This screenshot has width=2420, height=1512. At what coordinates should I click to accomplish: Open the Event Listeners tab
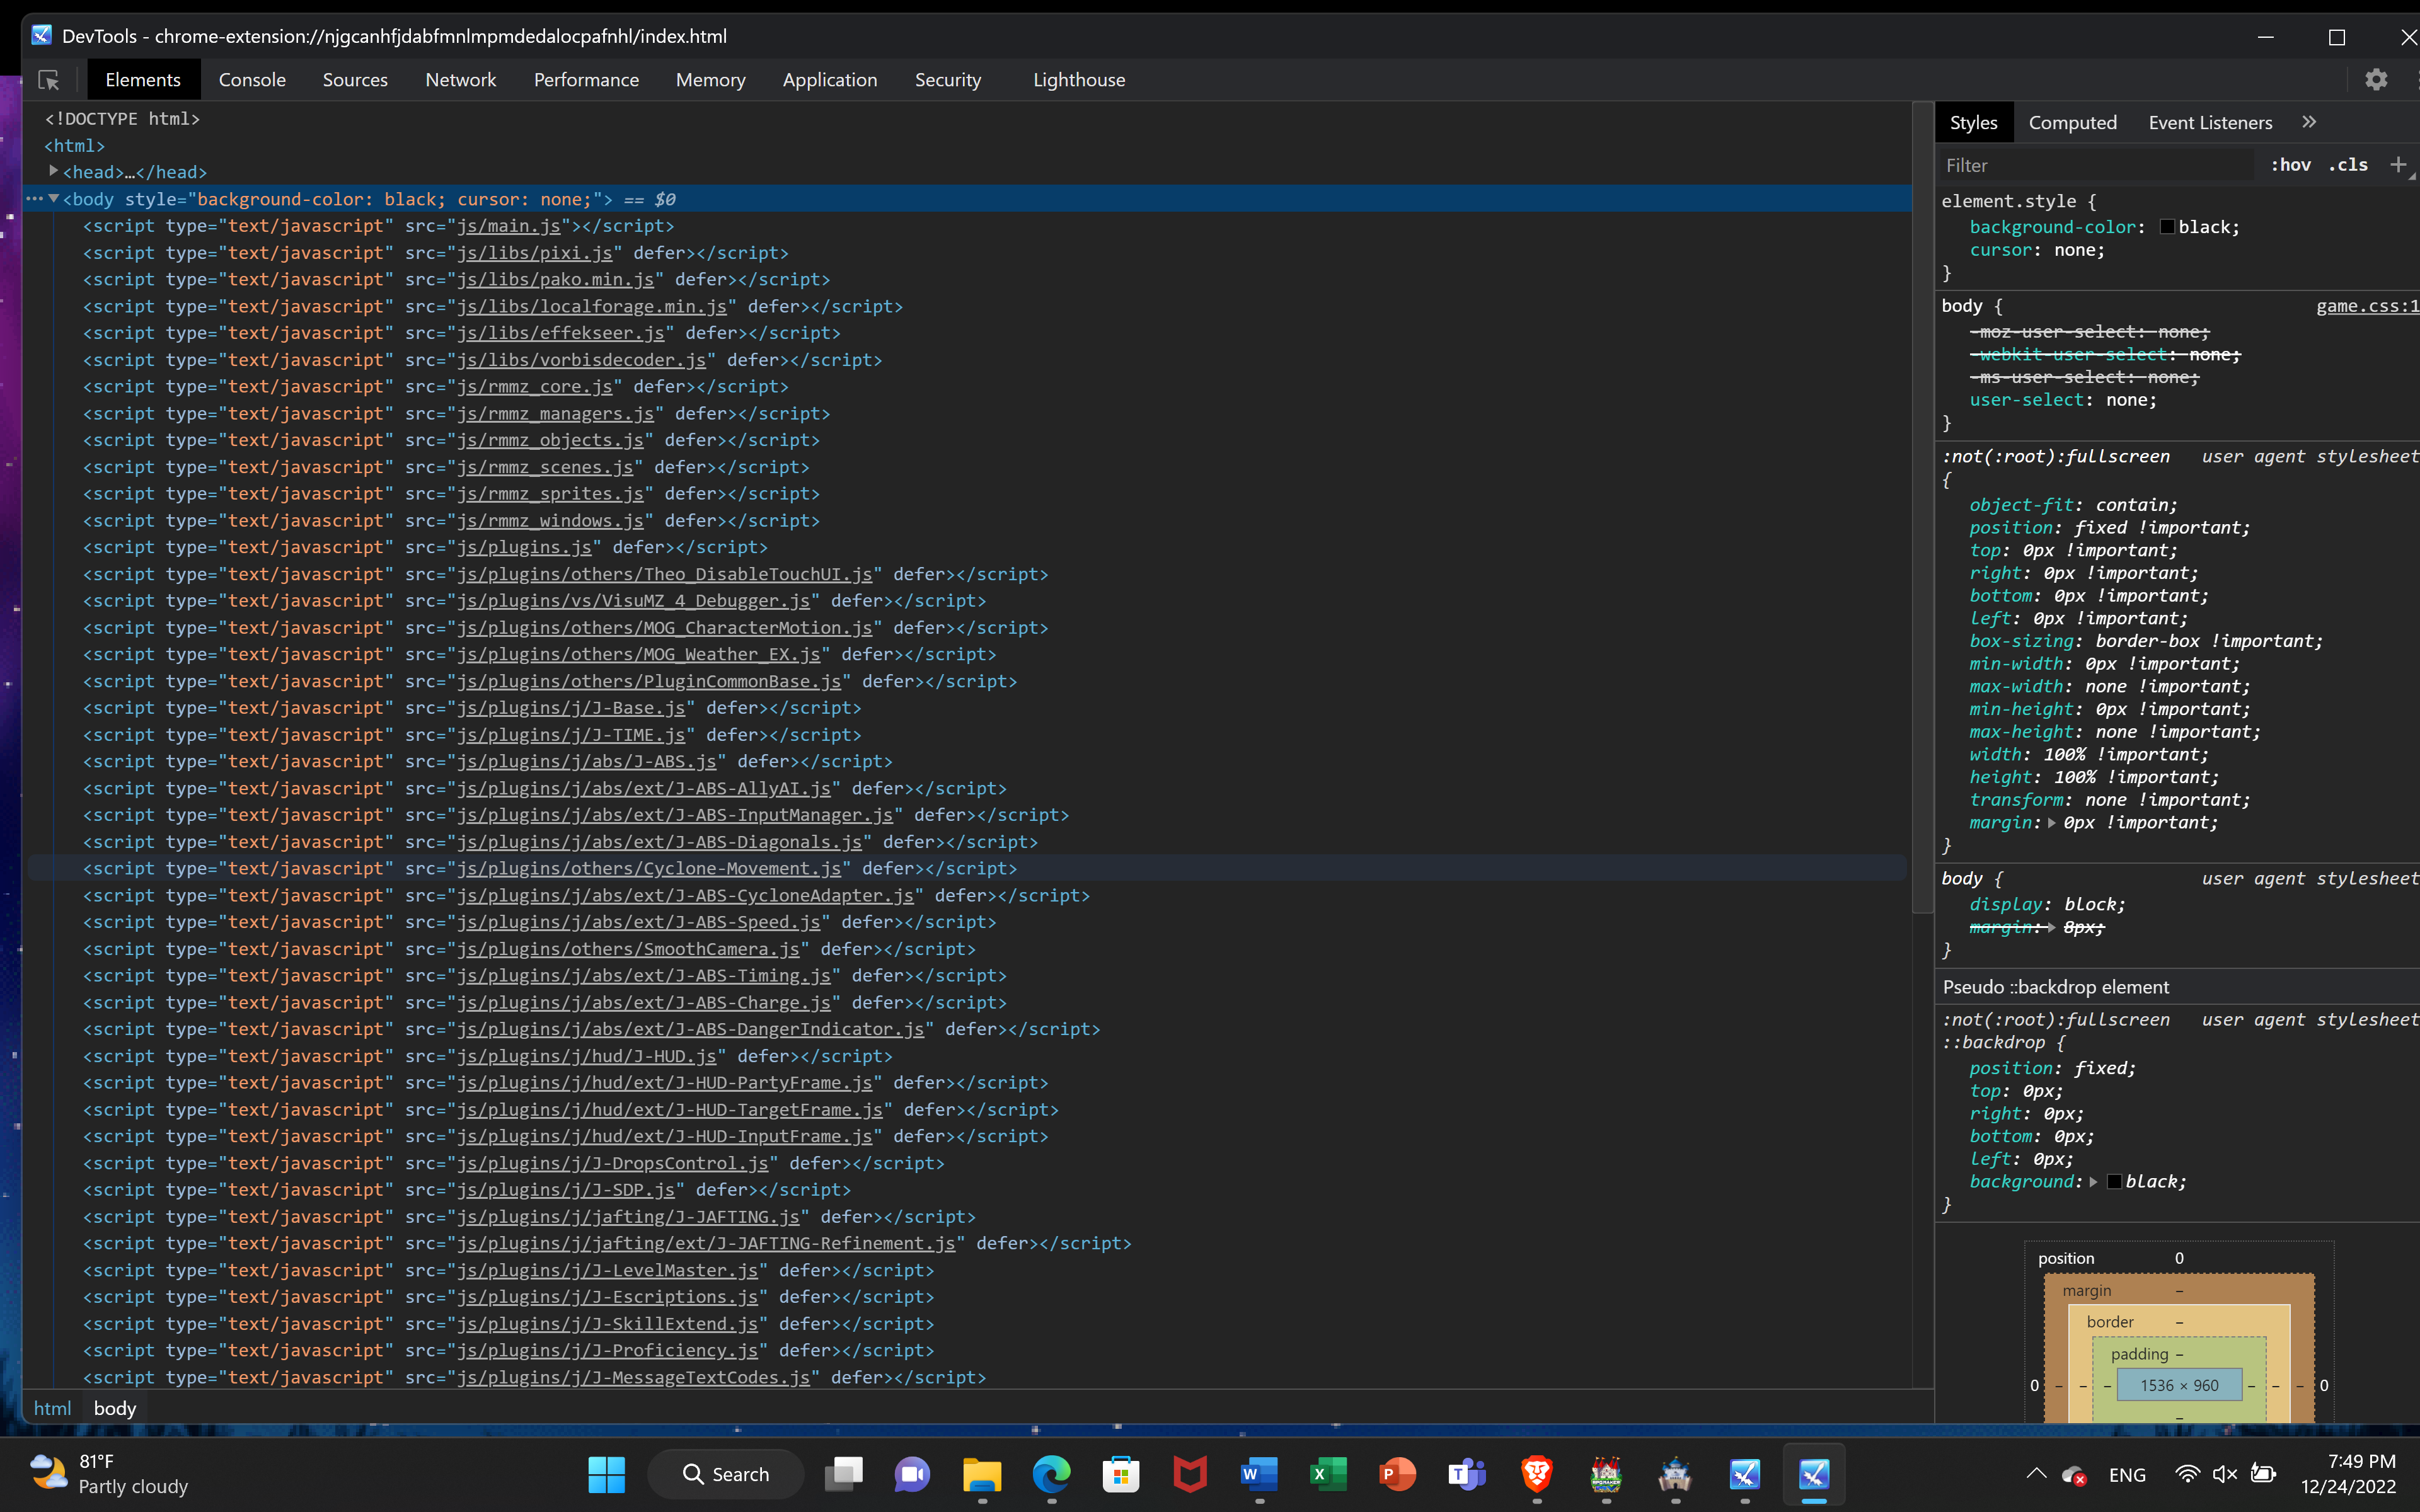pos(2210,122)
